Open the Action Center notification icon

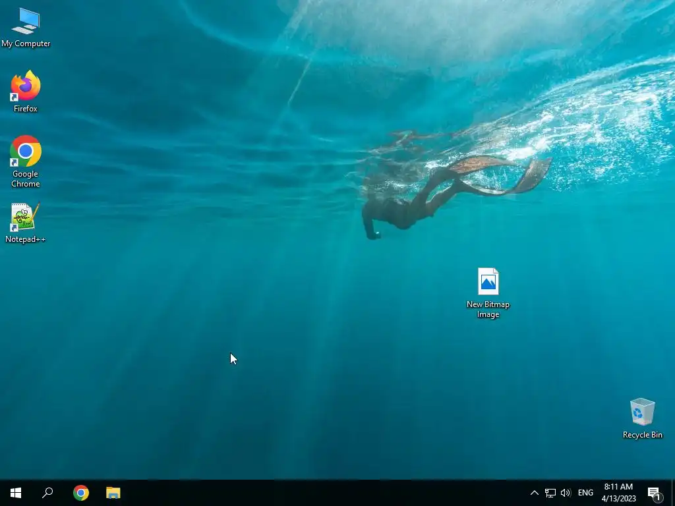655,493
